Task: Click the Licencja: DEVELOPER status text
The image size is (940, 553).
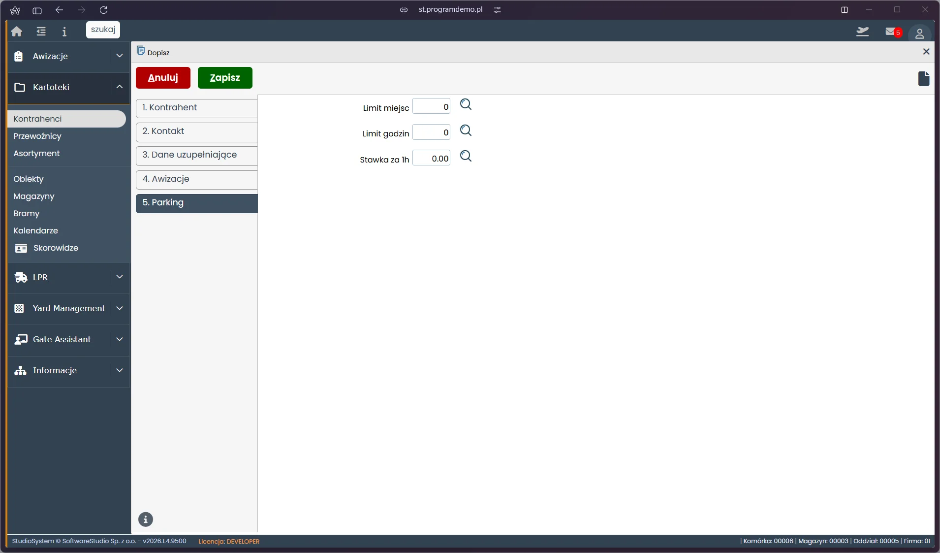Action: click(x=229, y=541)
